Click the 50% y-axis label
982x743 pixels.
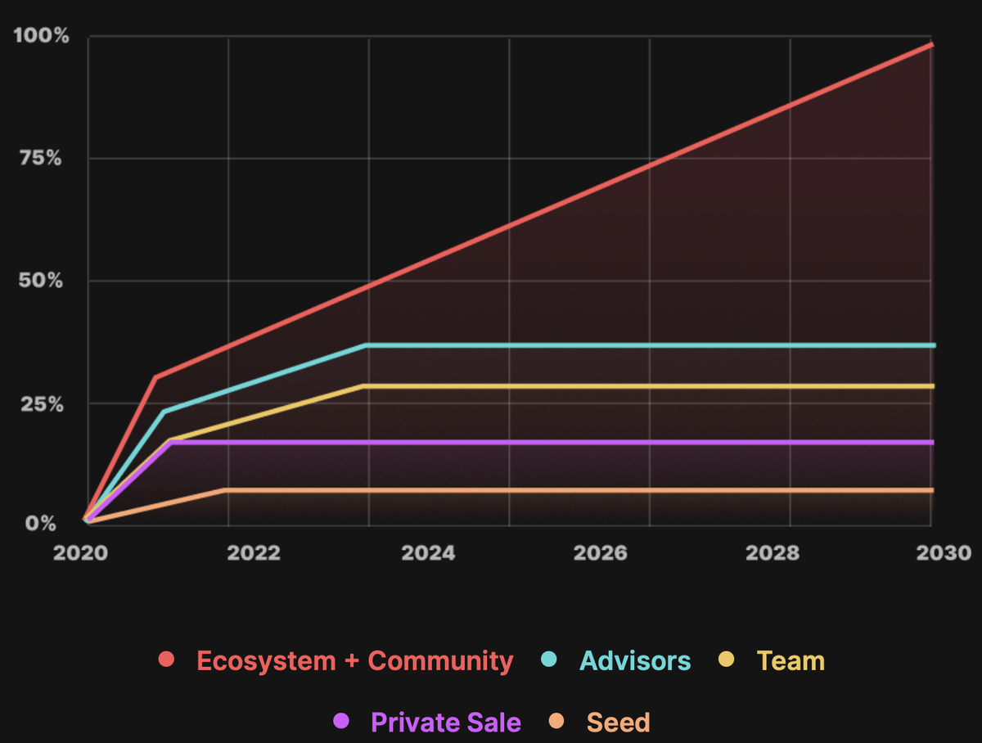tap(43, 281)
